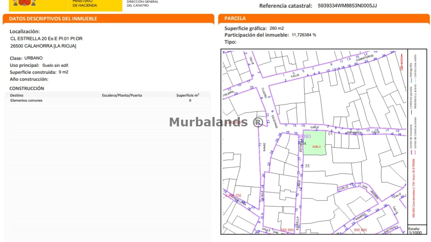Click the Superficie m² column header
This screenshot has height=242, width=431.
[x=188, y=95]
